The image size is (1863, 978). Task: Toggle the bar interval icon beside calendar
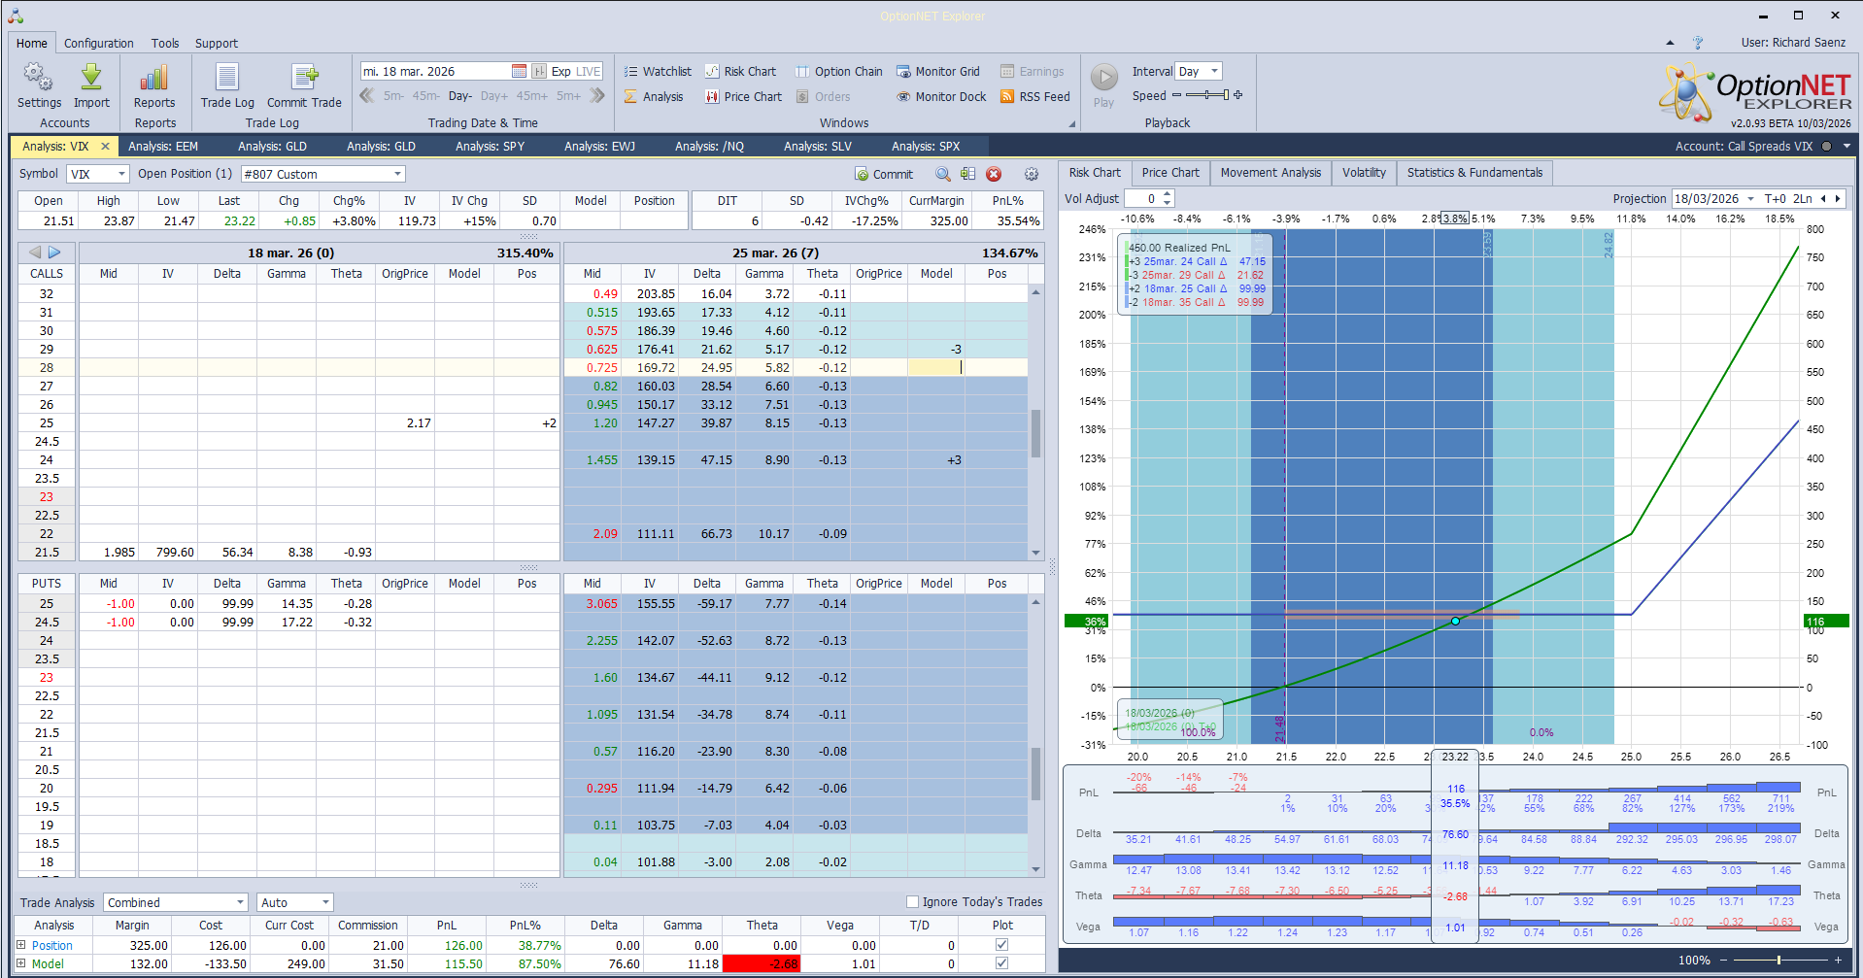coord(539,71)
